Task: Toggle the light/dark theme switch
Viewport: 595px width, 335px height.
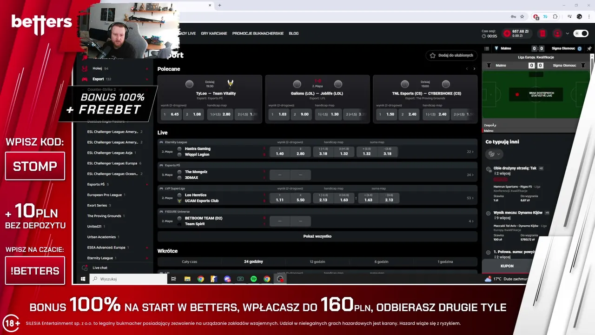Action: pyautogui.click(x=581, y=33)
